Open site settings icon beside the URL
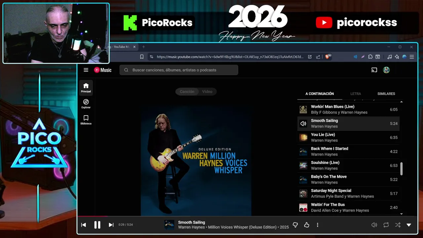423x238 pixels. pyautogui.click(x=151, y=57)
